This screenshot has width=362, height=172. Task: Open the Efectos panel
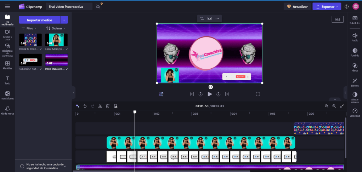coord(355,82)
